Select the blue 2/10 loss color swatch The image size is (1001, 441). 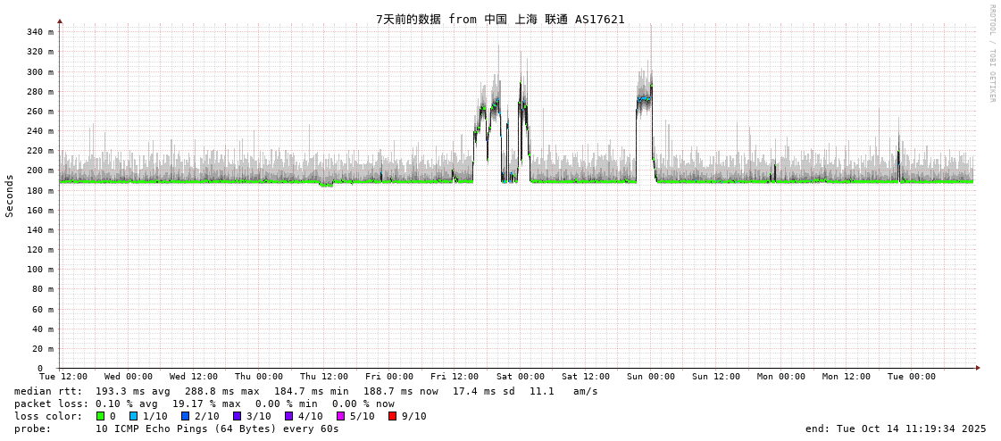pos(185,416)
